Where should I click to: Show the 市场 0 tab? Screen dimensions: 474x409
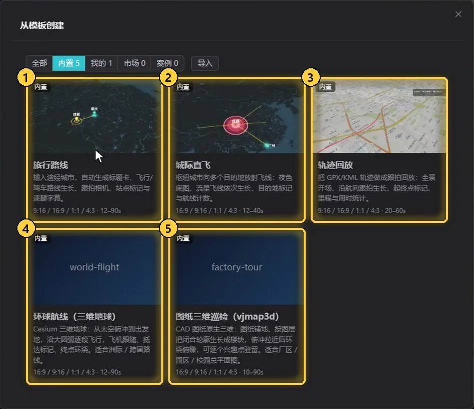pos(134,63)
